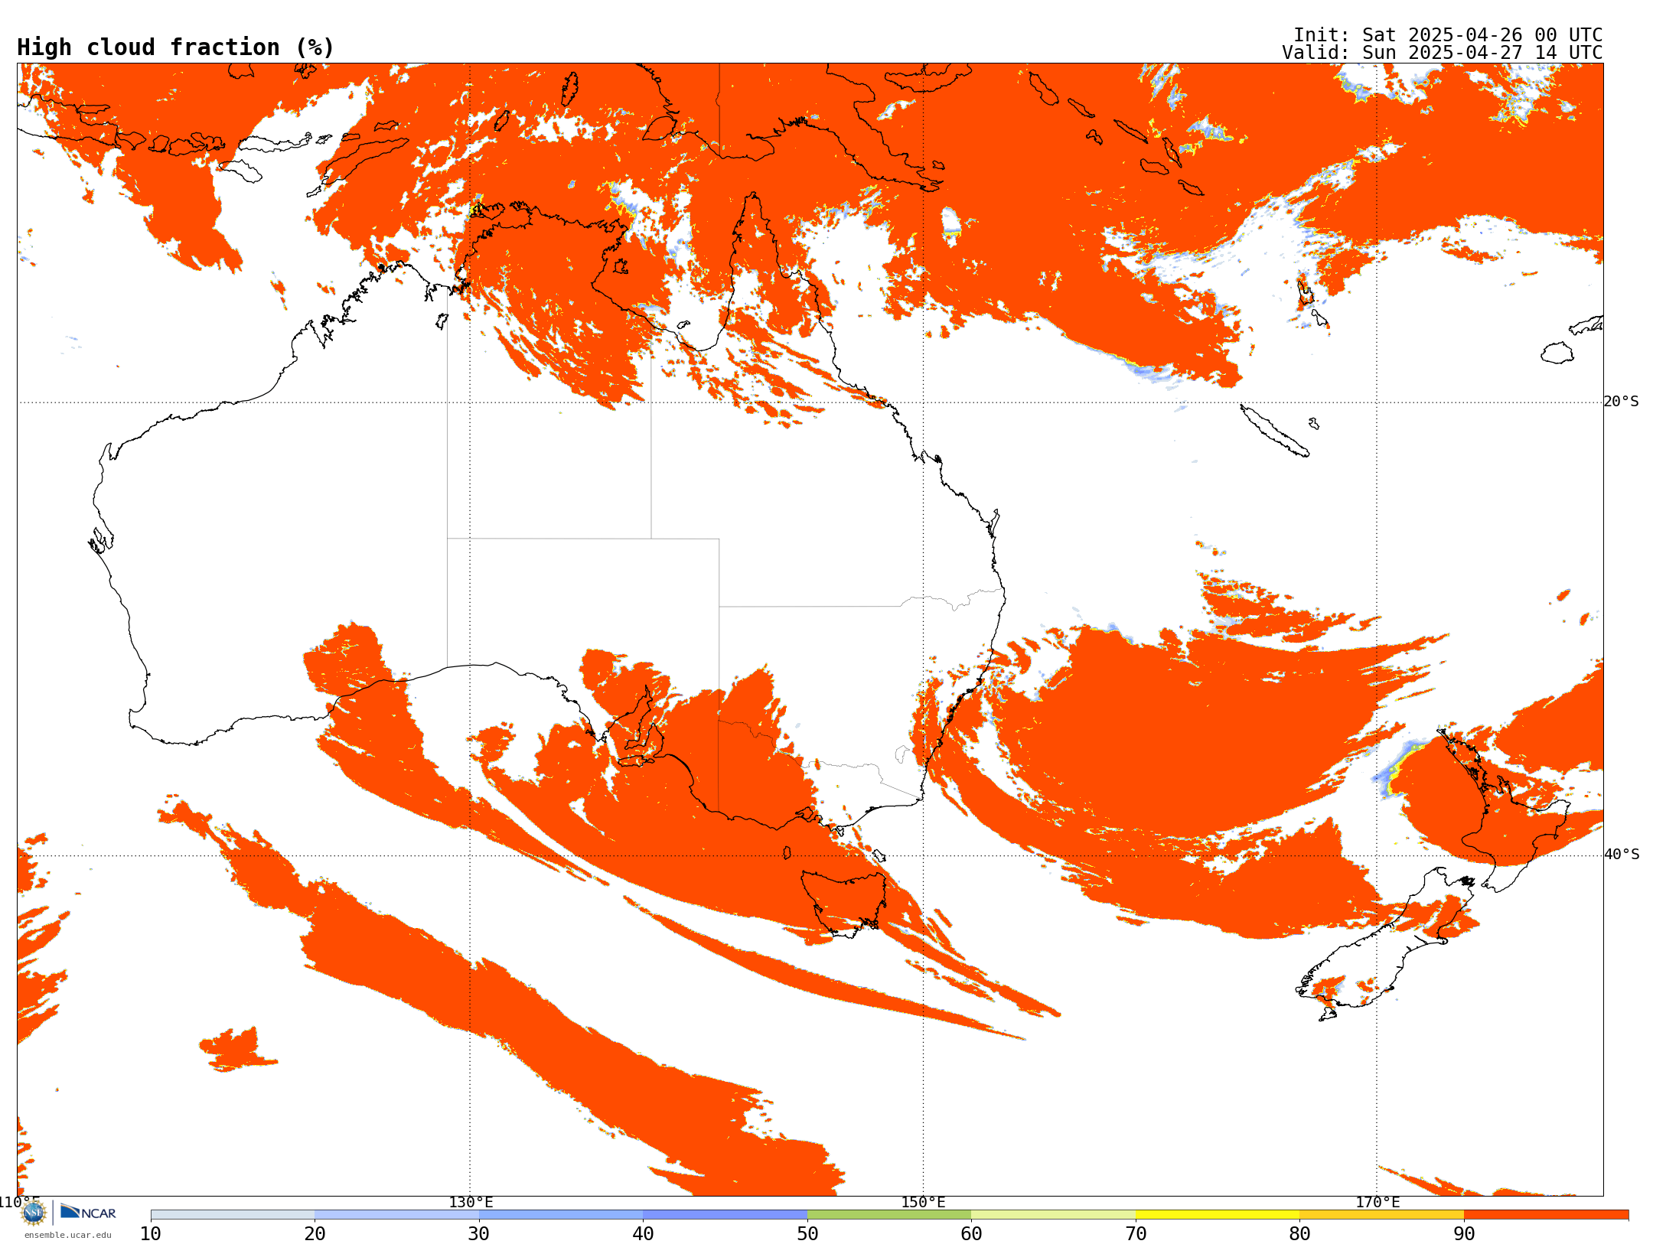The image size is (1653, 1244).
Task: Click the 10–20 pale gray colorbar segment
Action: [x=233, y=1215]
